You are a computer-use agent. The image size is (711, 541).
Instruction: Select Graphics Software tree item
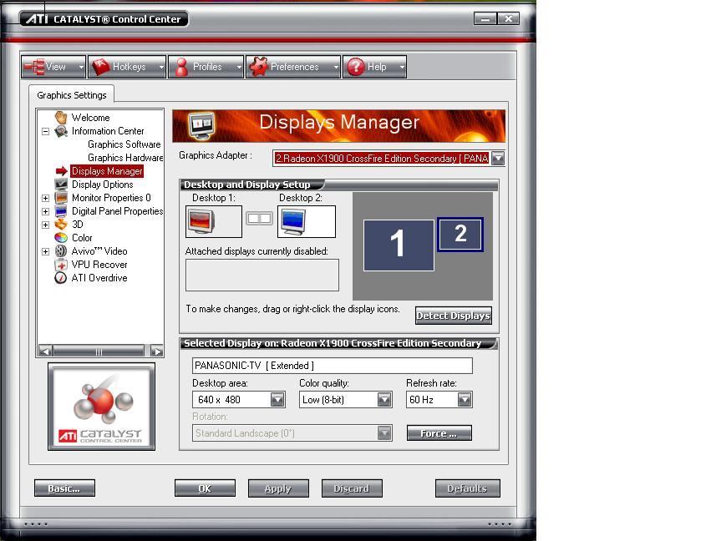[124, 144]
